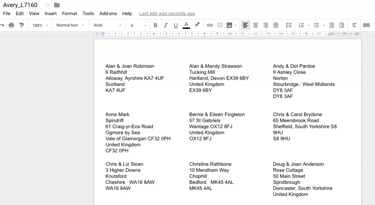Screen dimensions: 375x205
Task: Click the Print icon
Action: point(11,25)
